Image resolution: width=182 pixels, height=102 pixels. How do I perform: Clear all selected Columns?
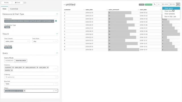tap(54, 69)
